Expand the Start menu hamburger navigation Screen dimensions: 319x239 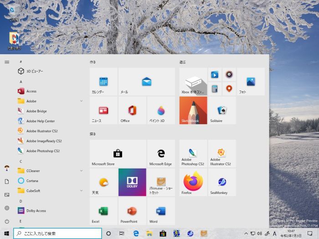(7, 62)
